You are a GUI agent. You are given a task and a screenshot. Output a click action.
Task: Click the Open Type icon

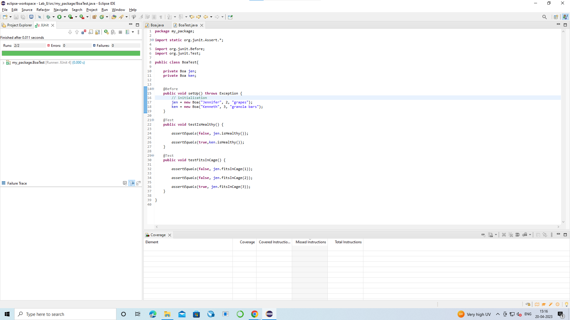(x=114, y=17)
